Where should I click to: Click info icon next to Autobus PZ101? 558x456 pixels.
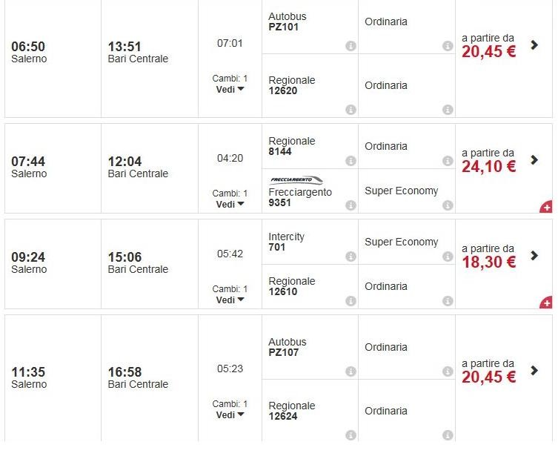[351, 46]
